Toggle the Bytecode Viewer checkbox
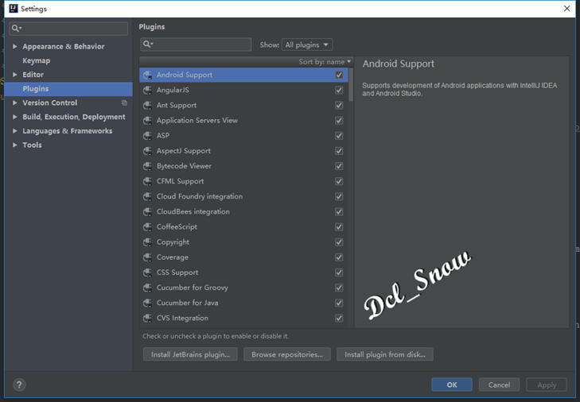This screenshot has height=402, width=580. (339, 166)
